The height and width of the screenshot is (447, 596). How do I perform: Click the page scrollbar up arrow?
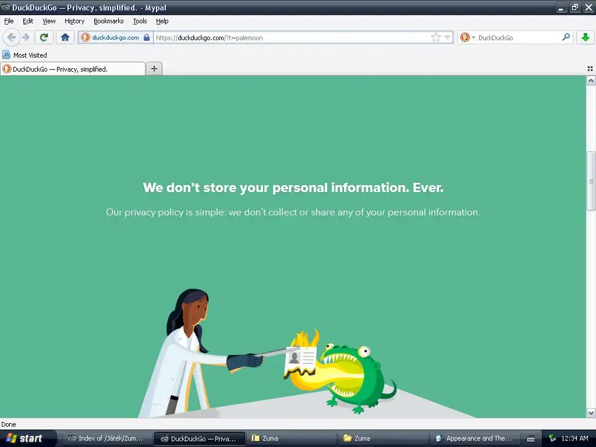(x=591, y=80)
